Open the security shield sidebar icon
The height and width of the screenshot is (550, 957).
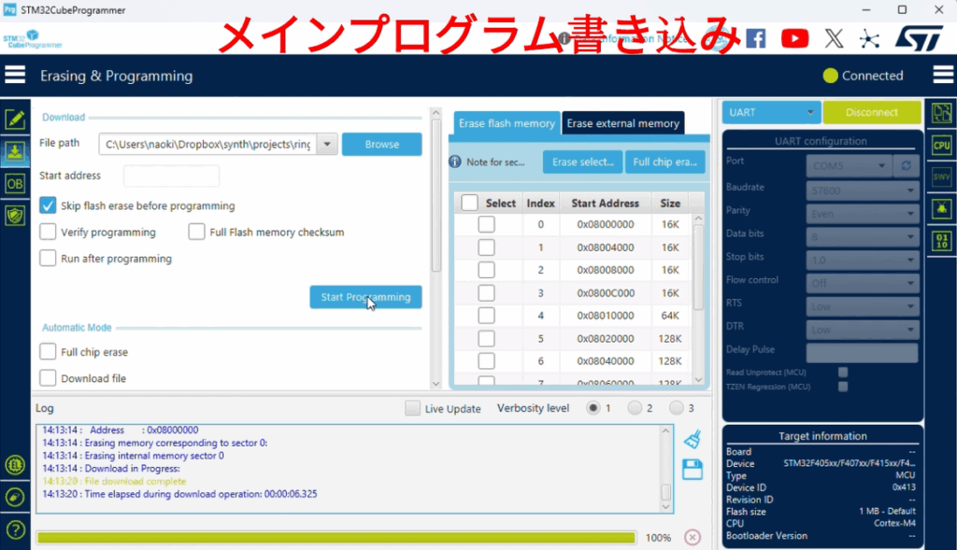click(15, 216)
